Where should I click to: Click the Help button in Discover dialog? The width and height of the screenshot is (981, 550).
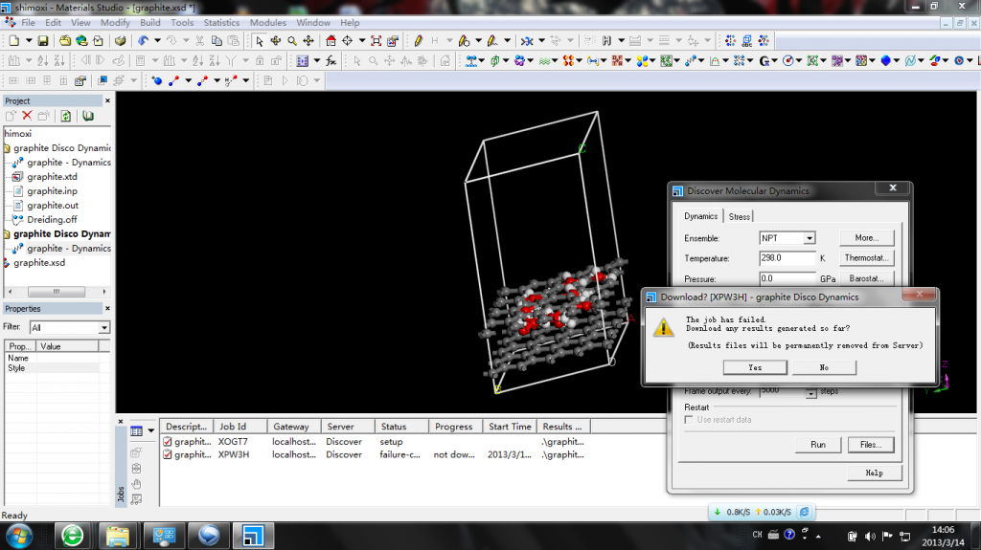click(x=874, y=473)
